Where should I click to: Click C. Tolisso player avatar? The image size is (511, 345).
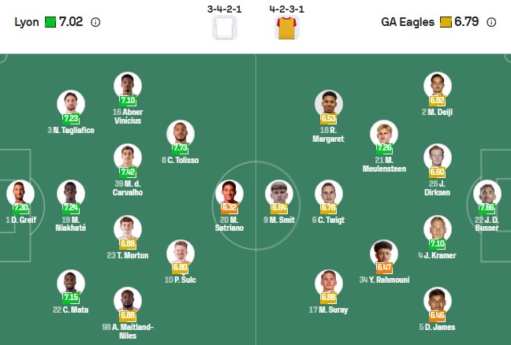pyautogui.click(x=180, y=134)
